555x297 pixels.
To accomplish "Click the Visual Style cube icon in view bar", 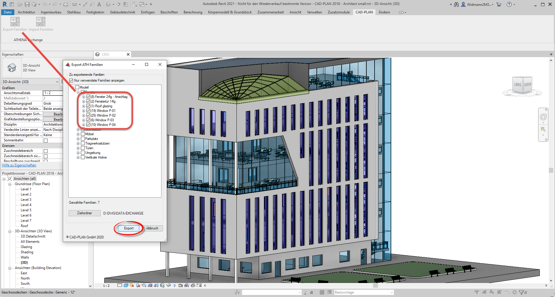I will 126,285.
